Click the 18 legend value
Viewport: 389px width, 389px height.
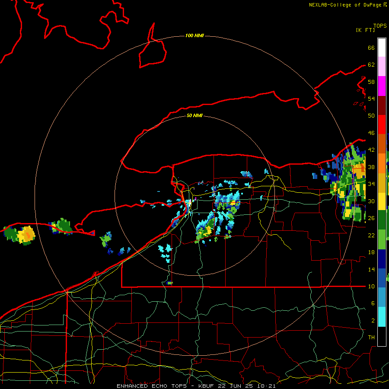(x=371, y=252)
